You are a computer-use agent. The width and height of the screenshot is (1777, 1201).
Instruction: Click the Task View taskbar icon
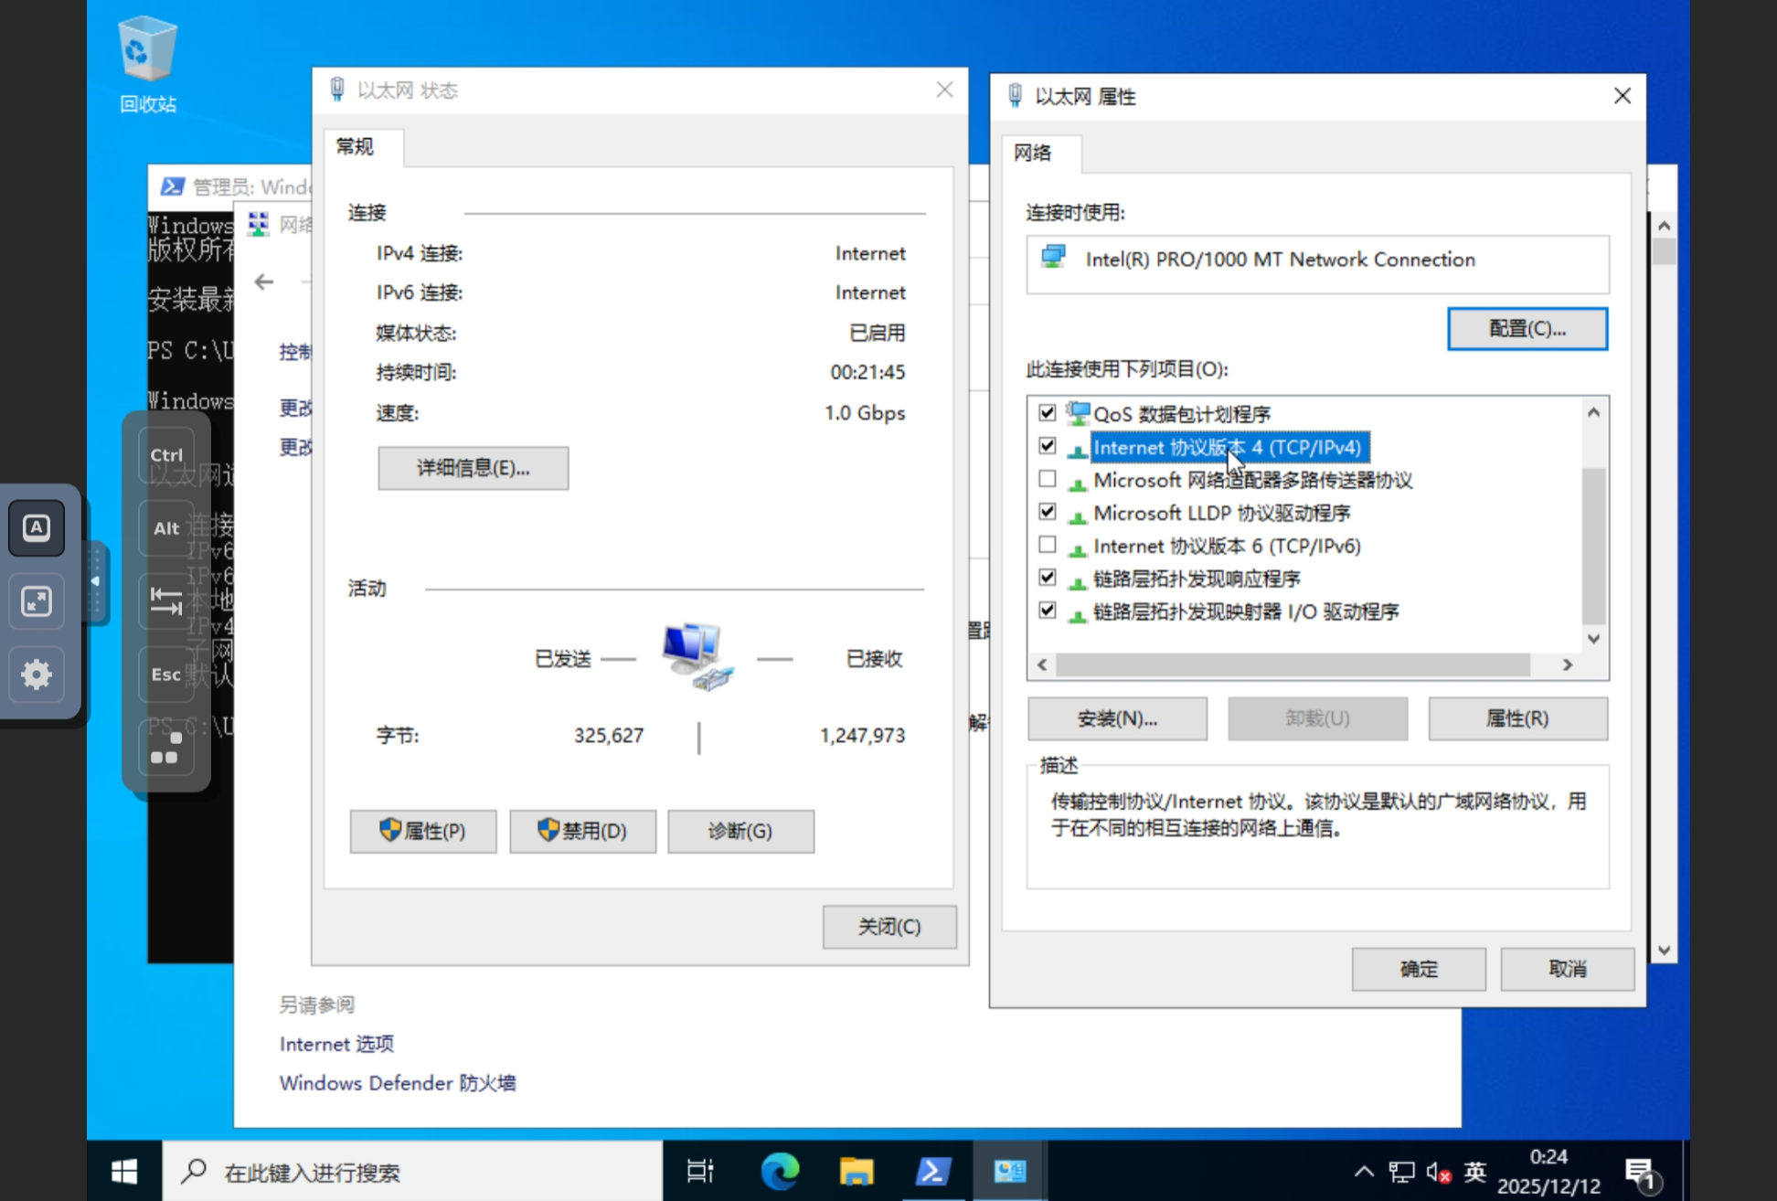(700, 1171)
